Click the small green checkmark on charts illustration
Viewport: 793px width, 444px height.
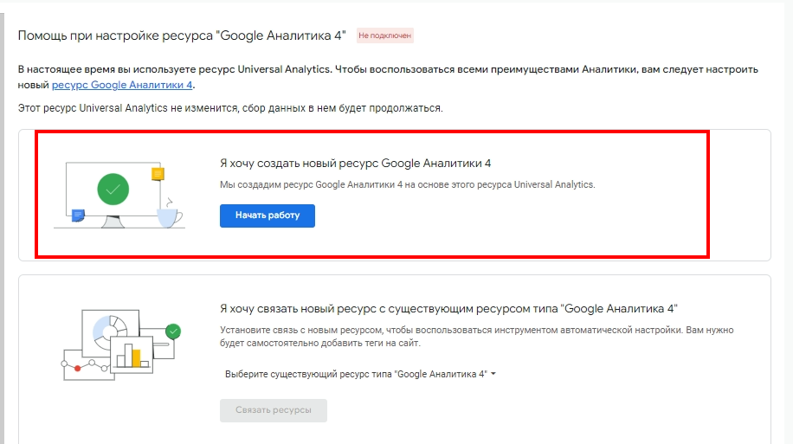coord(173,331)
